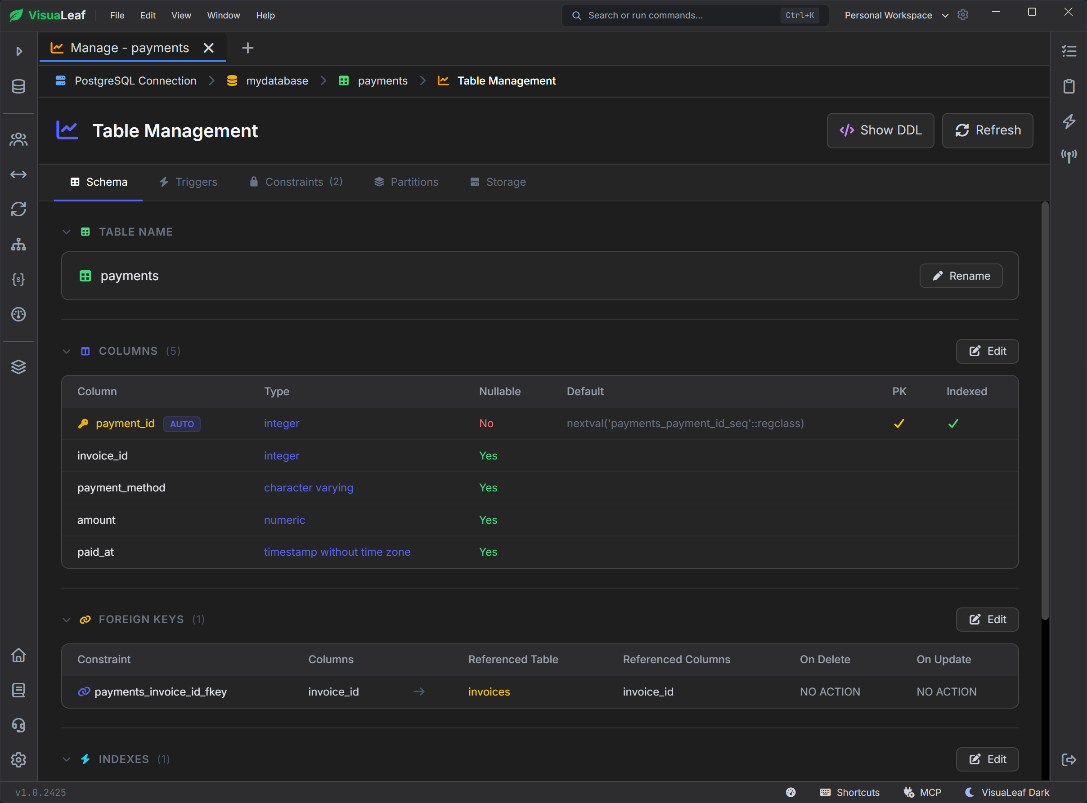This screenshot has width=1087, height=803.
Task: Expand the left sidebar arrow icon
Action: coord(19,51)
